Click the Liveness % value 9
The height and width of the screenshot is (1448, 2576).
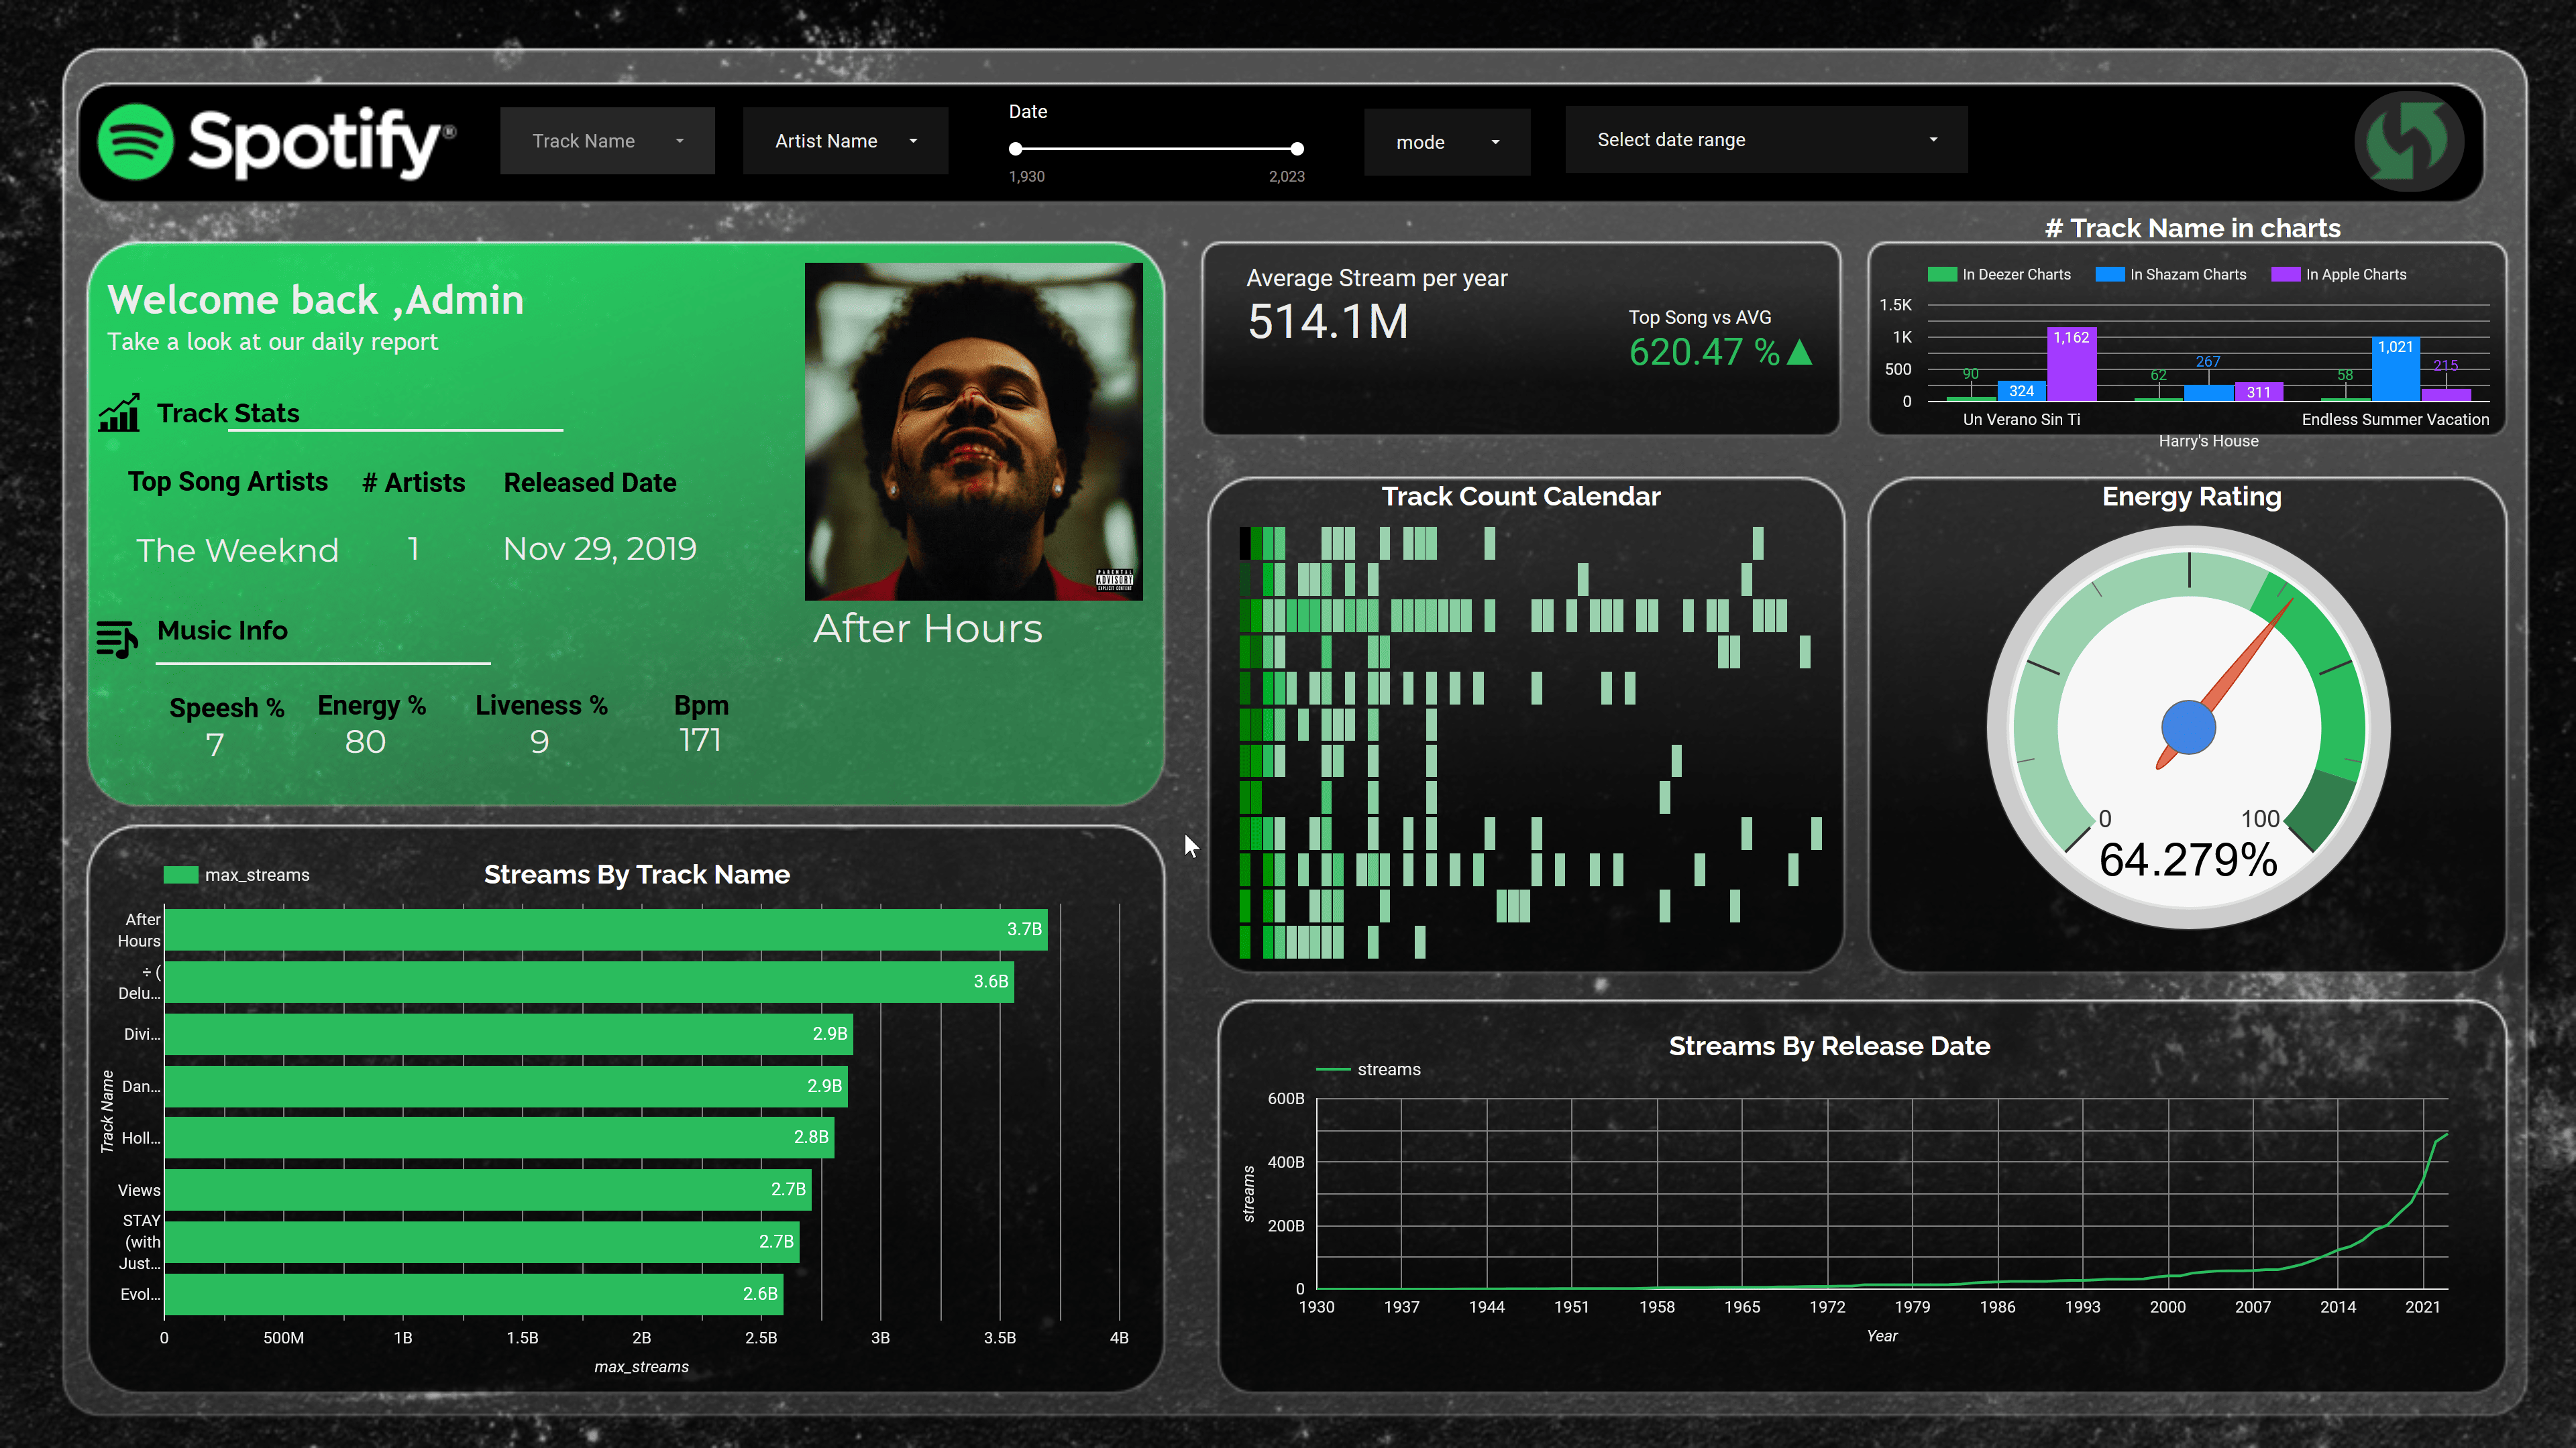click(x=539, y=743)
